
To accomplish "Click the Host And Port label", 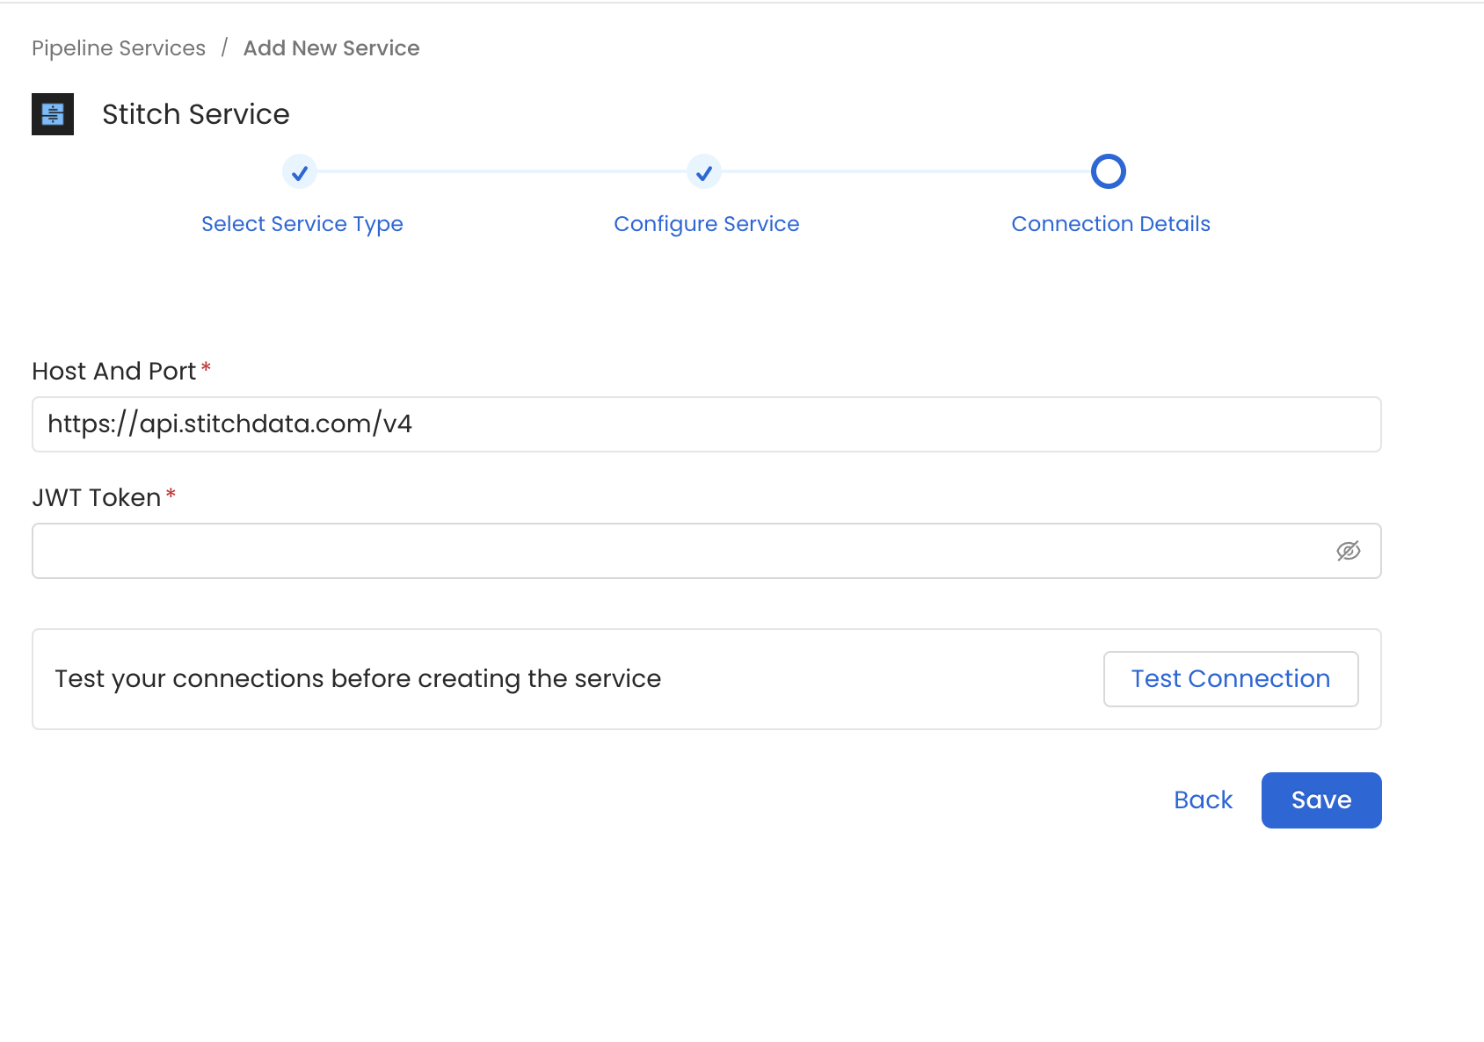I will 113,371.
